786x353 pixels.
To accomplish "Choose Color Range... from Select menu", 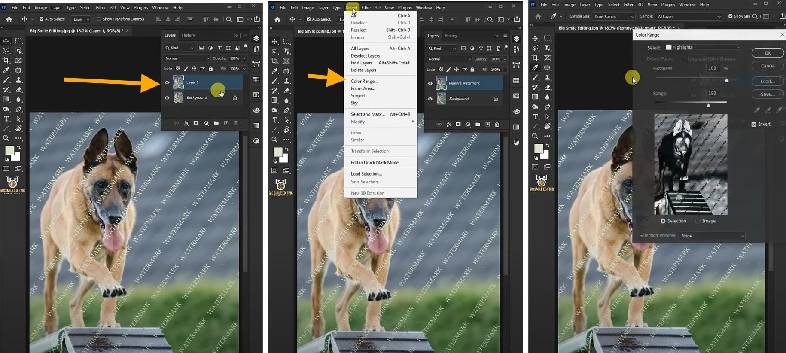I will pos(364,81).
